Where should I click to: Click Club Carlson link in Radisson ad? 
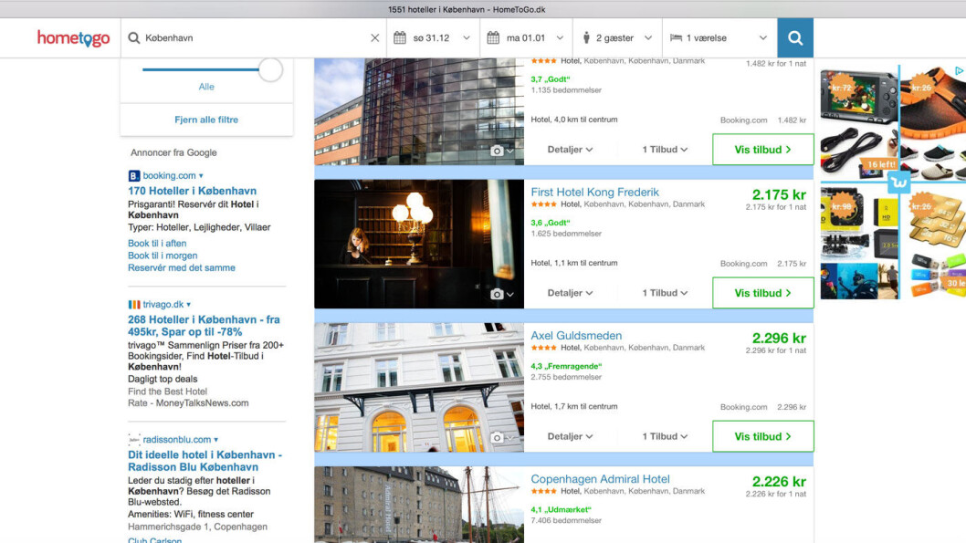click(154, 540)
